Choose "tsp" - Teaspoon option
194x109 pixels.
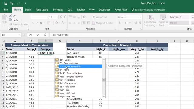click(x=79, y=80)
